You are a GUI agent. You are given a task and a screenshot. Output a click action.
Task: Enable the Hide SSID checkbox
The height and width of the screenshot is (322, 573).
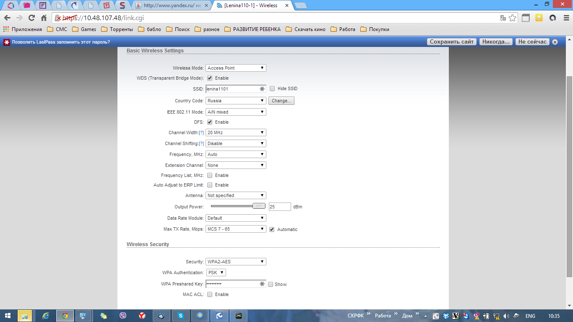(x=272, y=89)
